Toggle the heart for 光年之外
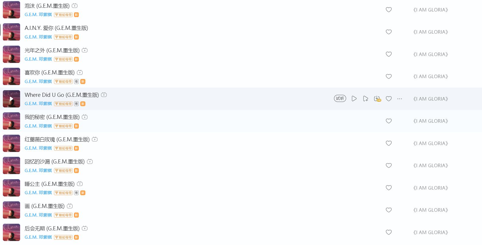The width and height of the screenshot is (482, 245). click(389, 54)
